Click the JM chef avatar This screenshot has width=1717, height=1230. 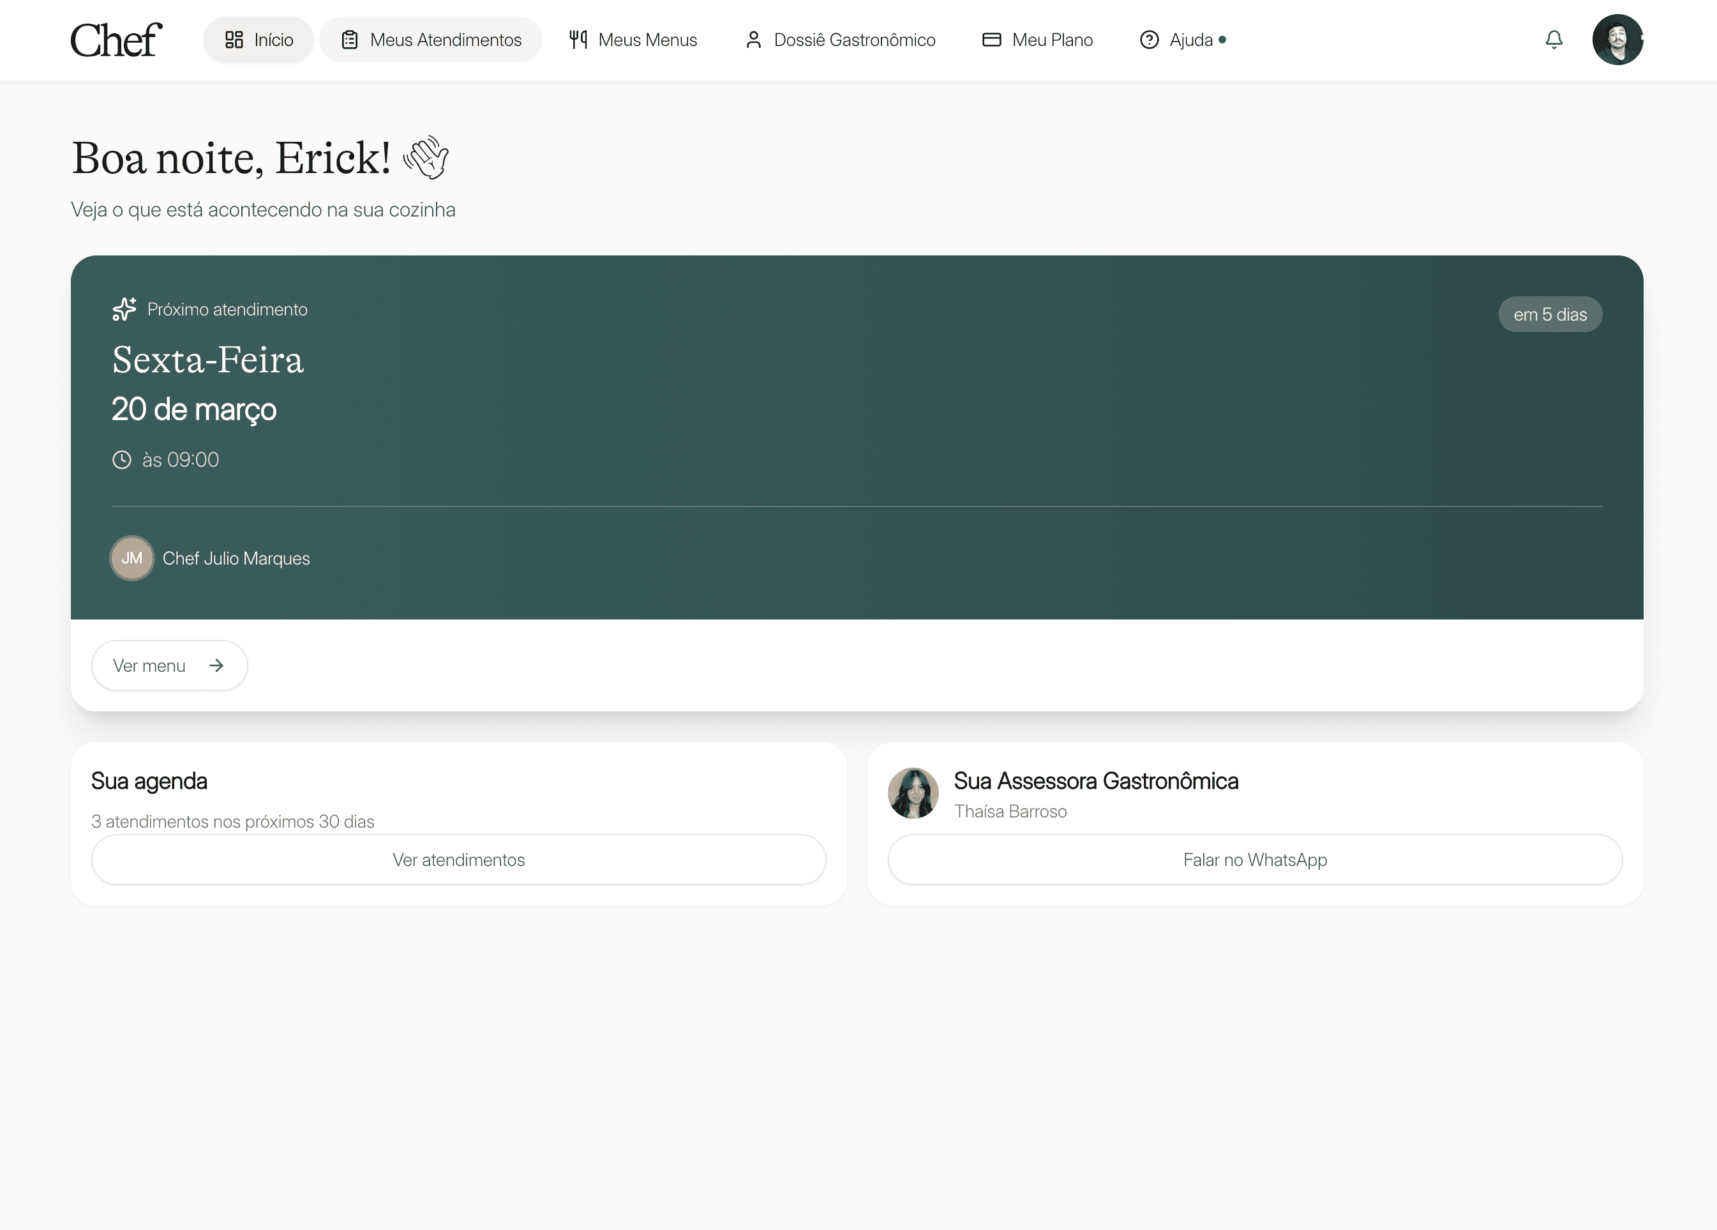[x=131, y=558]
